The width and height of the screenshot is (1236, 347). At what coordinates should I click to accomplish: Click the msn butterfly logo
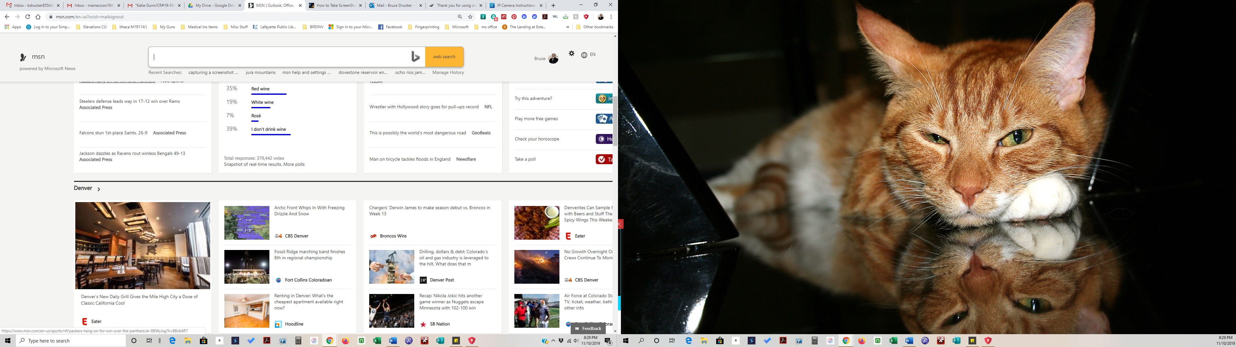tap(23, 57)
